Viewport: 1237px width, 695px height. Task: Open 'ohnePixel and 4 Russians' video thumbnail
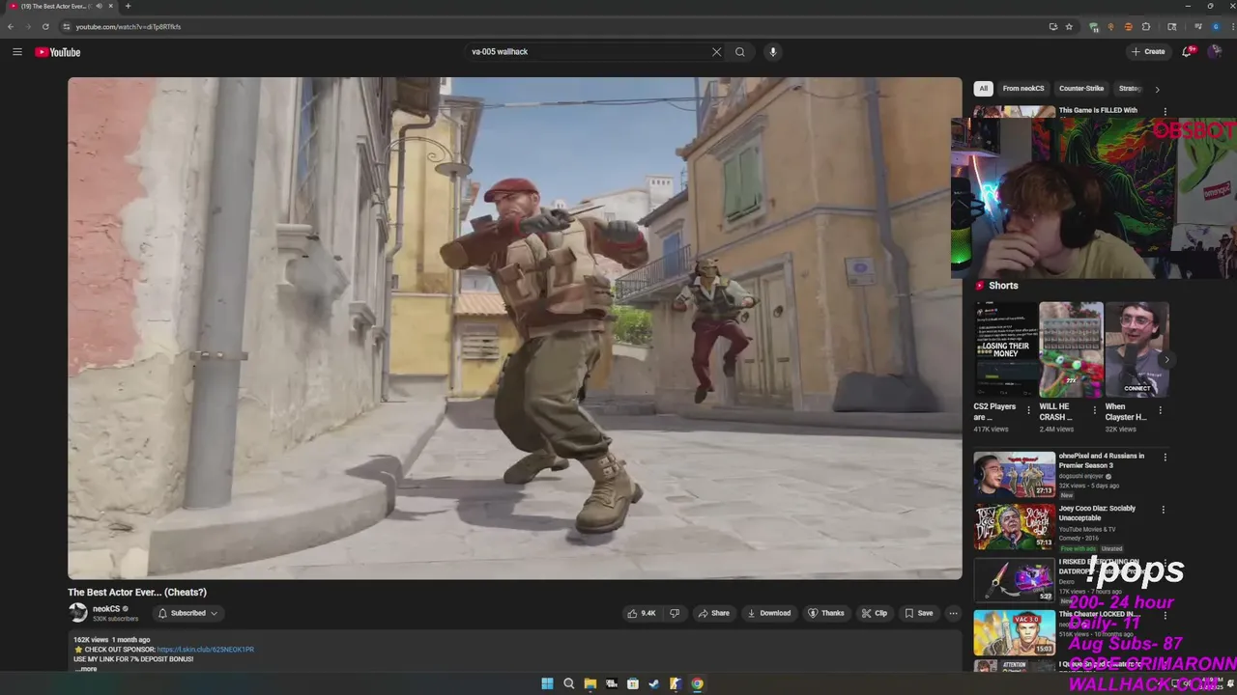pyautogui.click(x=1015, y=475)
